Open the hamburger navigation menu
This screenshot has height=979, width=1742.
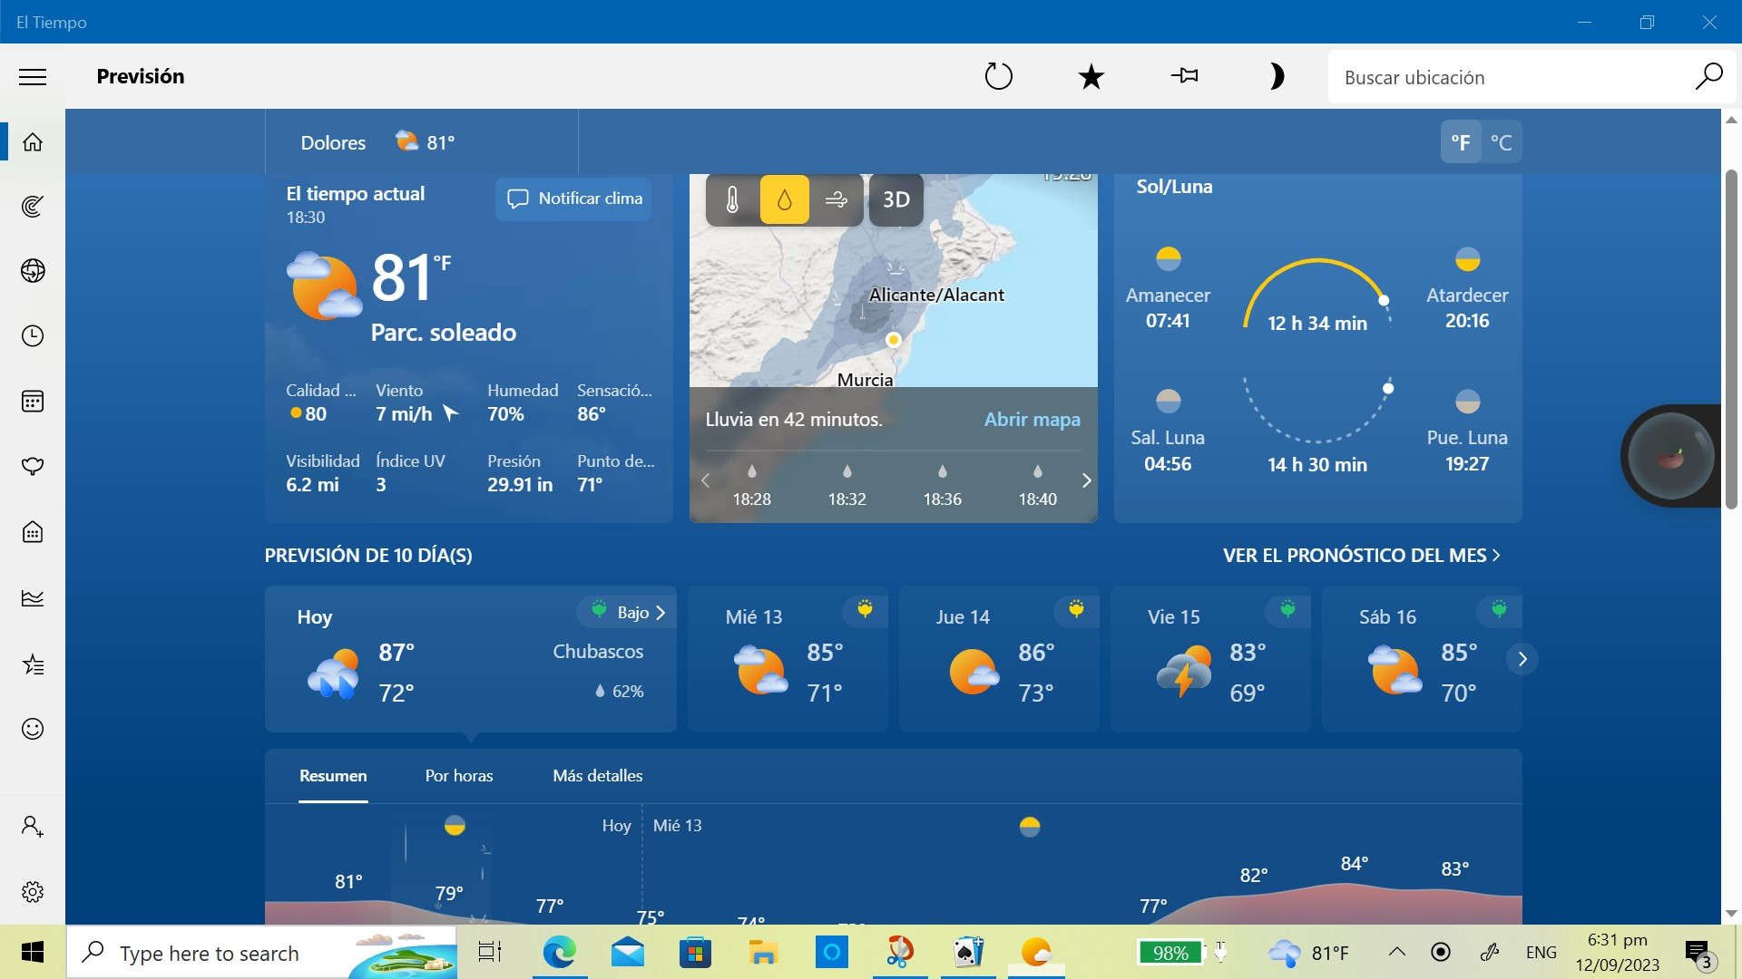33,77
